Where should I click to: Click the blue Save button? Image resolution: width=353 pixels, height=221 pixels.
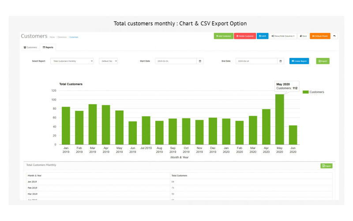[x=263, y=36]
